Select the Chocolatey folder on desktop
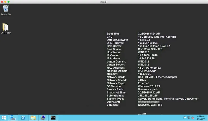 tap(6, 29)
